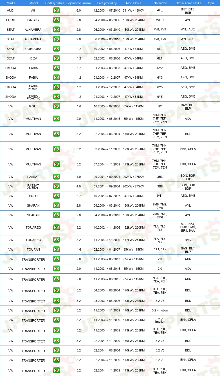Click the 331kW / 450KM power value
Image resolution: width=220 pixels, height=376 pixels.
tap(134, 10)
